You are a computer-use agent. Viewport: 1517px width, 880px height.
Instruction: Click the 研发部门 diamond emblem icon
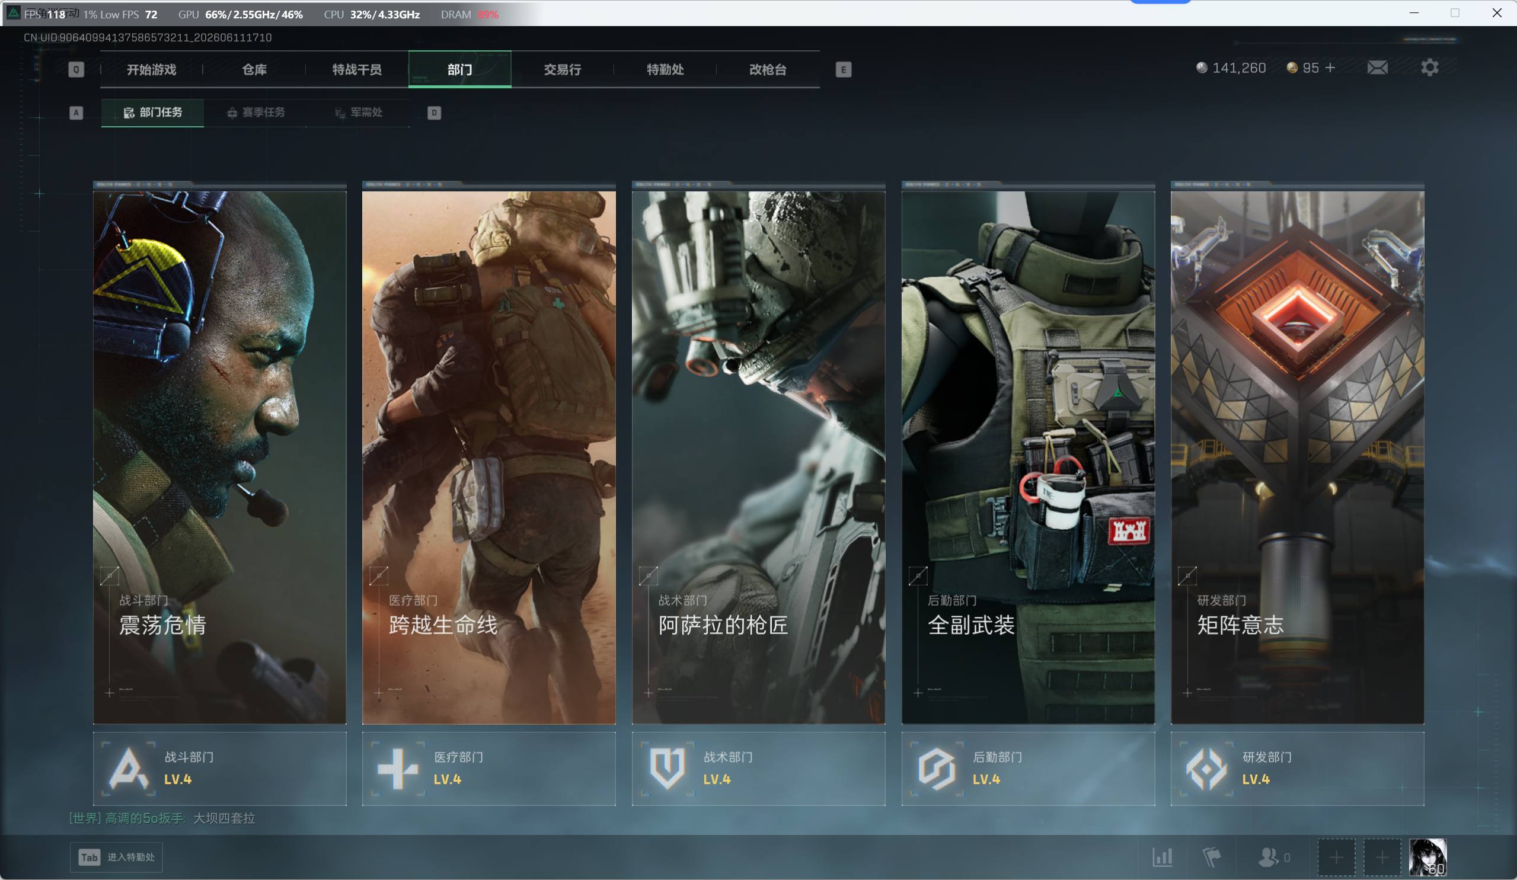(x=1206, y=769)
